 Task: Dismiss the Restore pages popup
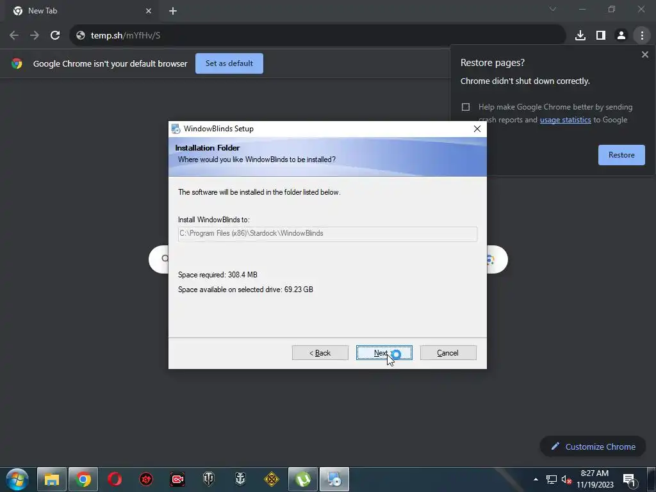(x=644, y=55)
